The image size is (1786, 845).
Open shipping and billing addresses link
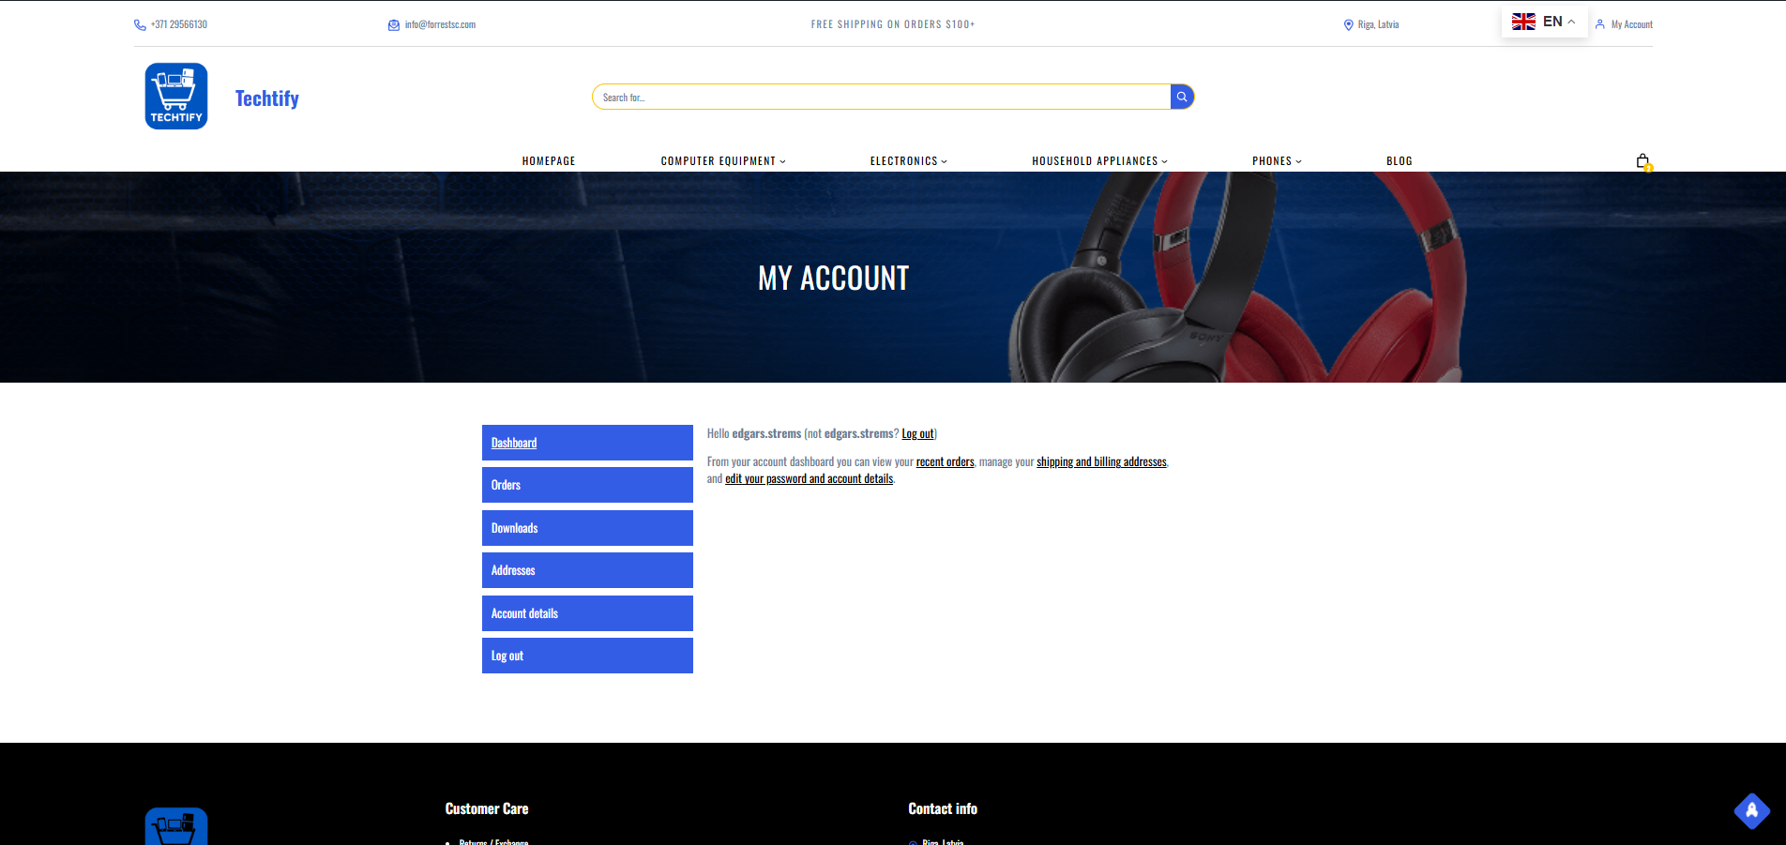click(x=1101, y=461)
